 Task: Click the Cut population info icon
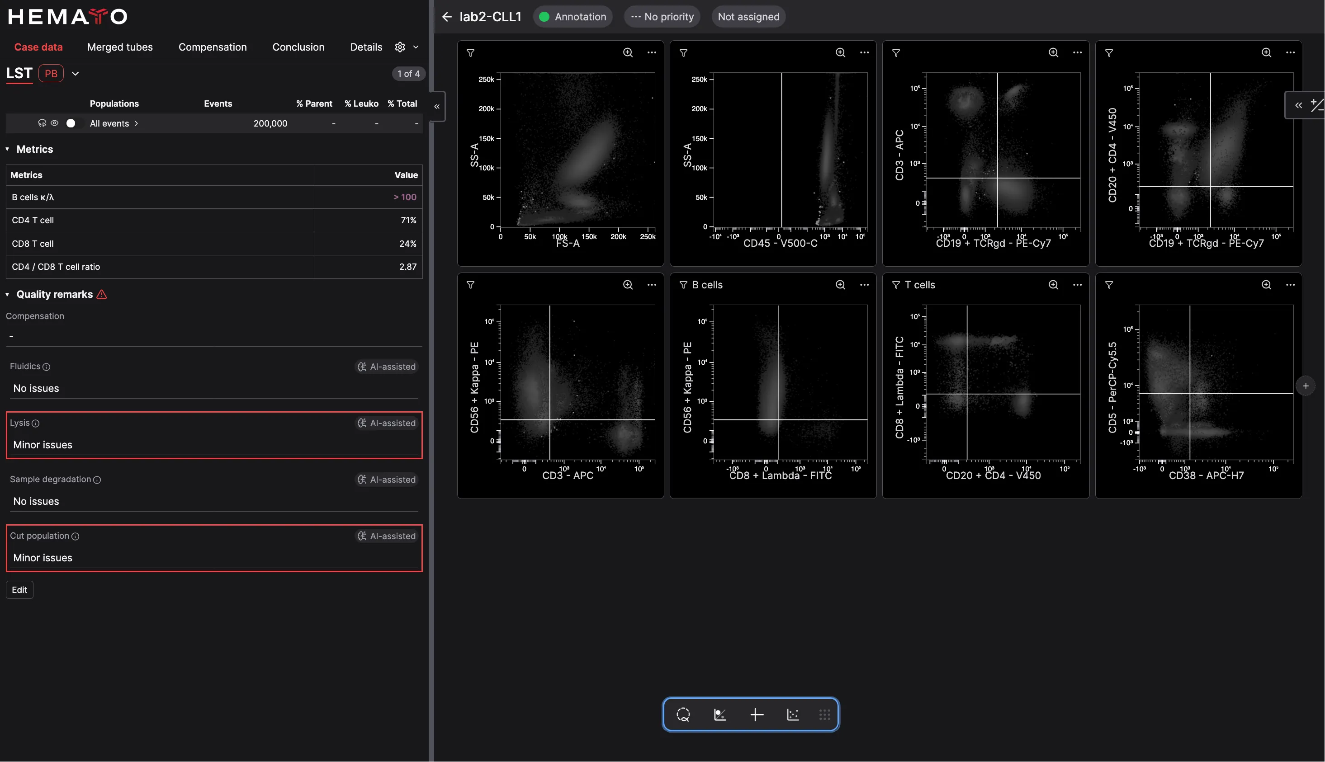coord(76,536)
